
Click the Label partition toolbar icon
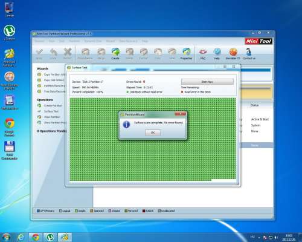pyautogui.click(x=172, y=53)
